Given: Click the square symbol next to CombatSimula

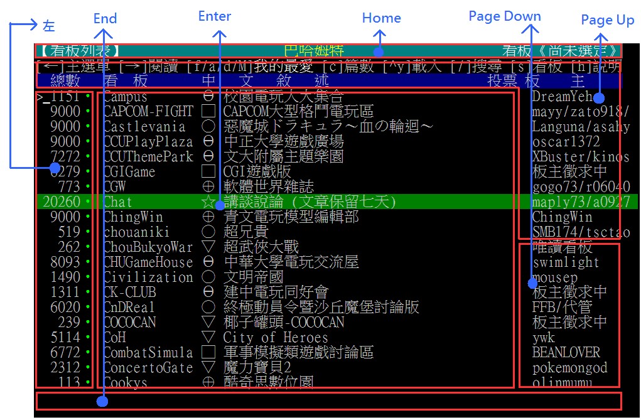Looking at the screenshot, I should tap(208, 353).
